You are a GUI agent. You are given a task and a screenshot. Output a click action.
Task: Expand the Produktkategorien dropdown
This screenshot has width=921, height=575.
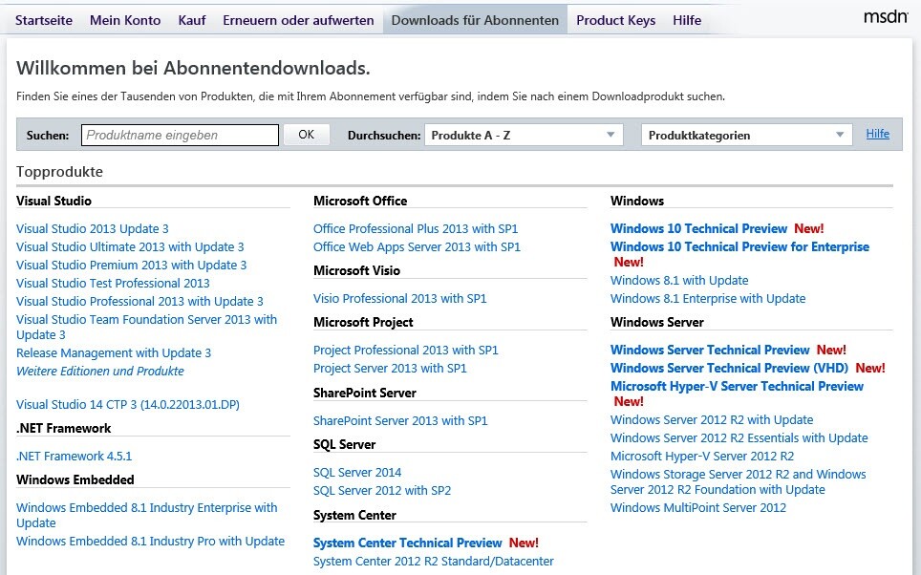click(746, 136)
